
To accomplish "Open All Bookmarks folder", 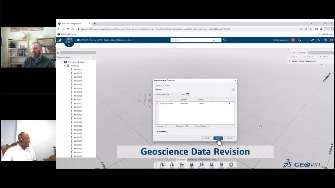I will pyautogui.click(x=326, y=34).
